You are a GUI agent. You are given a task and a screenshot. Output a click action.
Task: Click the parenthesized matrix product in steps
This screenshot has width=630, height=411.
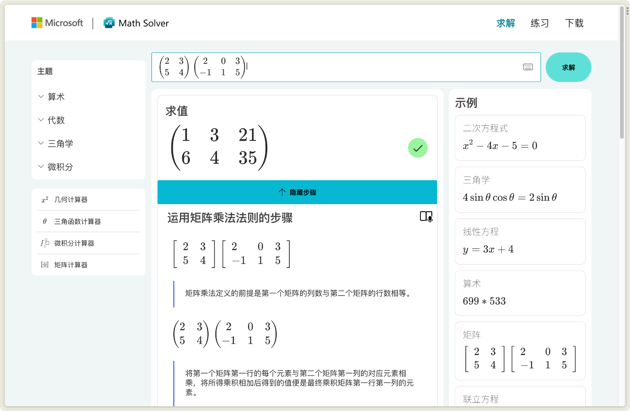[x=225, y=334]
